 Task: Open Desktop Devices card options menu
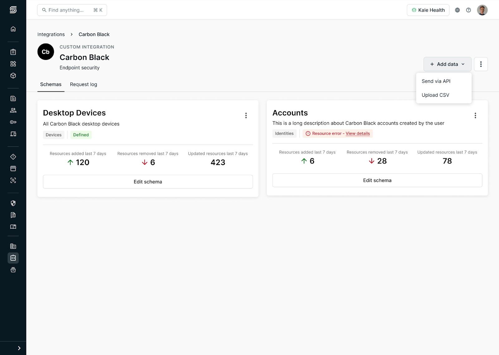click(246, 116)
